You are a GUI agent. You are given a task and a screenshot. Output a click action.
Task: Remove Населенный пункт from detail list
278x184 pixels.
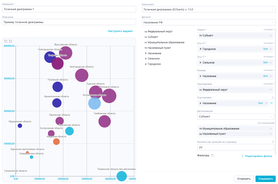point(271,134)
